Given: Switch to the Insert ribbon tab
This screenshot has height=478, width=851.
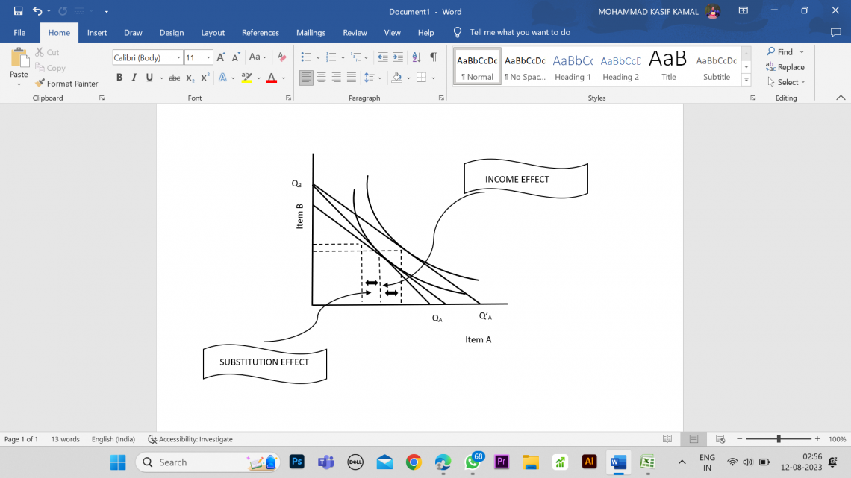Looking at the screenshot, I should click(x=97, y=33).
